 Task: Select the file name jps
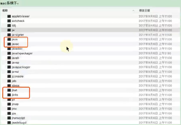click(14, 113)
